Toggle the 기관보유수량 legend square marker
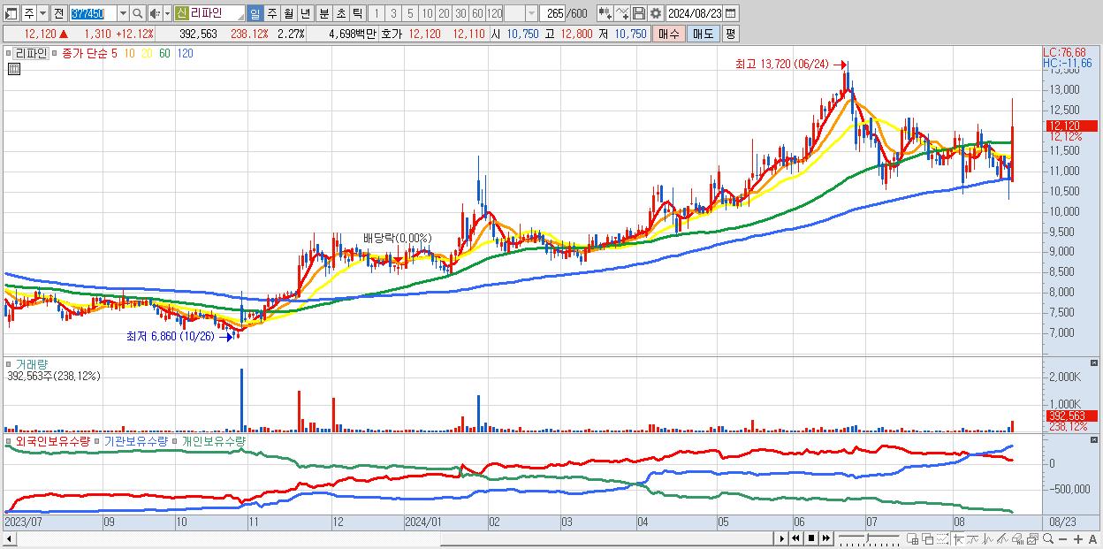1103x549 pixels. [x=98, y=441]
